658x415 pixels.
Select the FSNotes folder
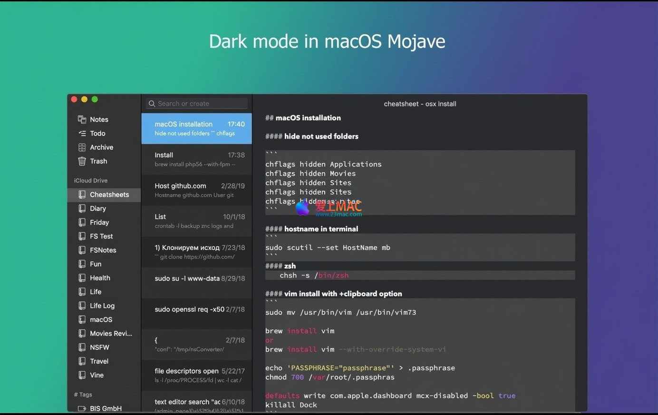tap(103, 250)
